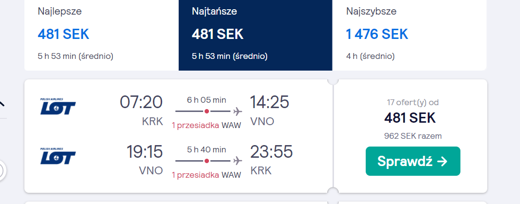Click the '1 przesiadka WAW' label under 6 h 05 min
This screenshot has width=520, height=204.
click(206, 126)
